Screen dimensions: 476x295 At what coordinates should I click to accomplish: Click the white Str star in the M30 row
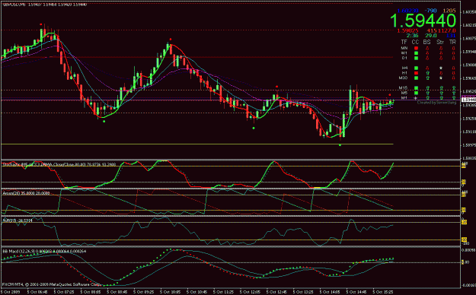pyautogui.click(x=441, y=78)
